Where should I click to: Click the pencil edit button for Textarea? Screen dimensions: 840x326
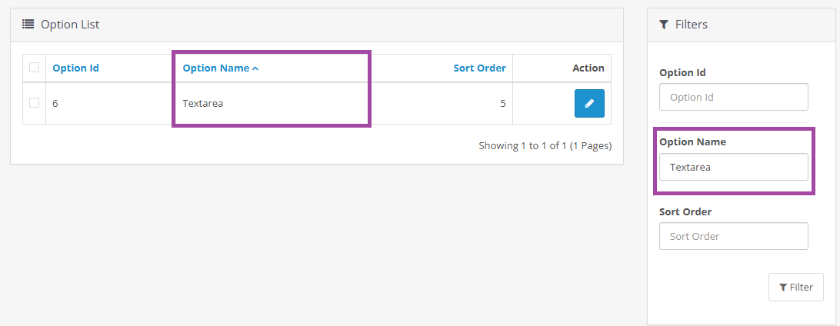[x=589, y=103]
